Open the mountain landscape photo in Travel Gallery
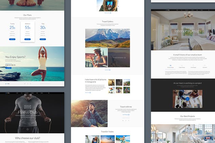Viewport: 215px width, 143px height. pos(107,38)
